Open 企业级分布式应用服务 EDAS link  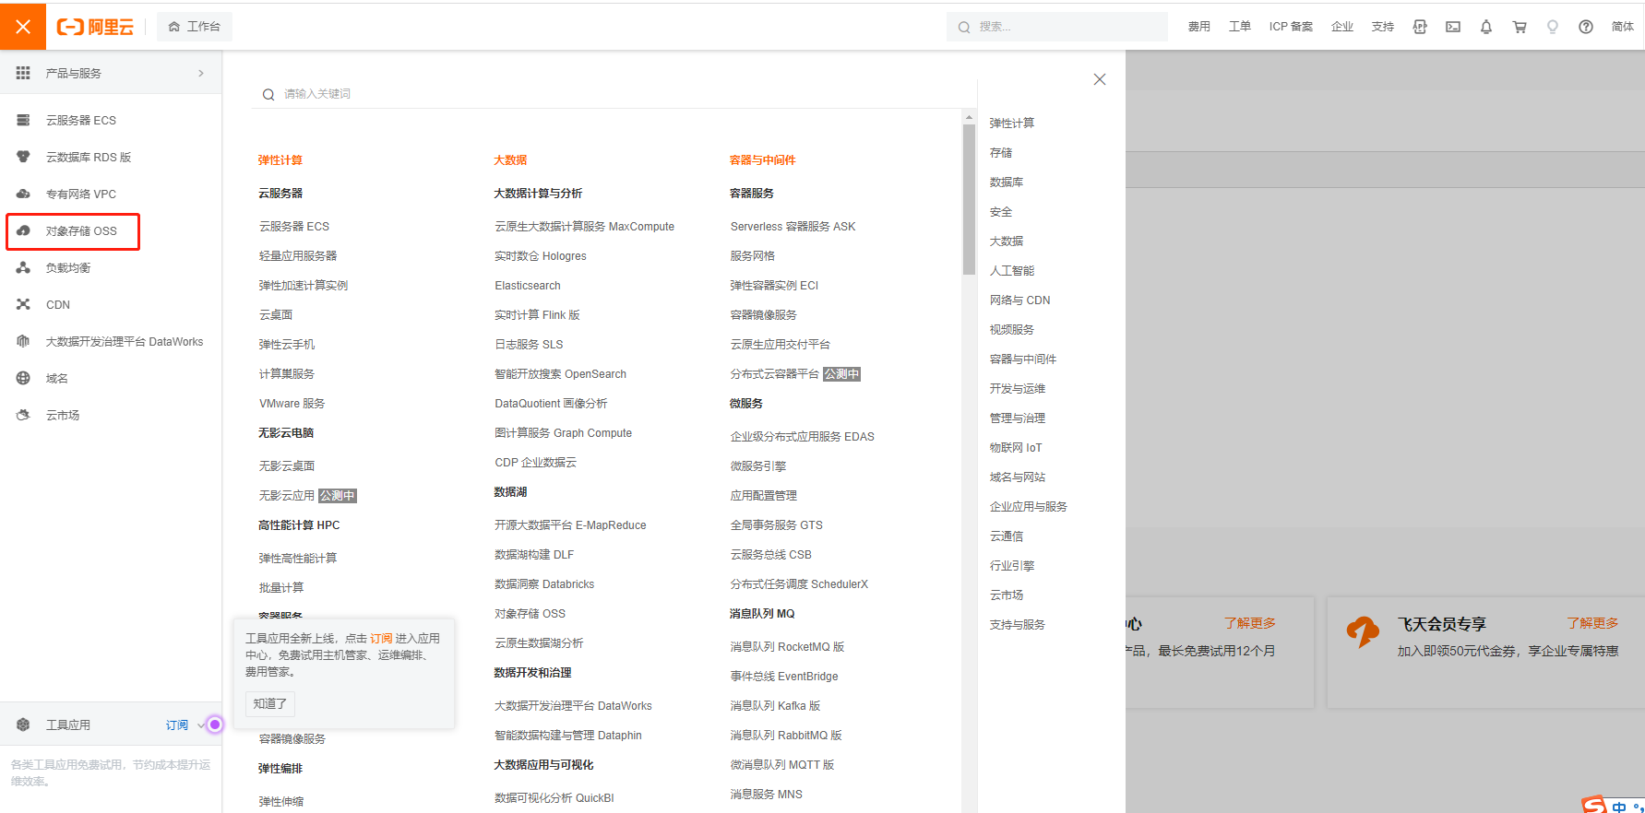[x=802, y=437]
